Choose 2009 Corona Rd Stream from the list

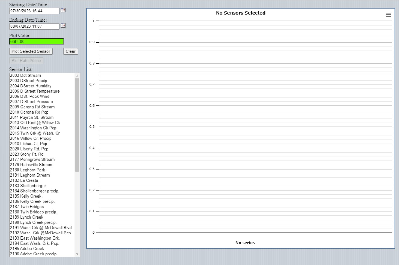pyautogui.click(x=32, y=107)
